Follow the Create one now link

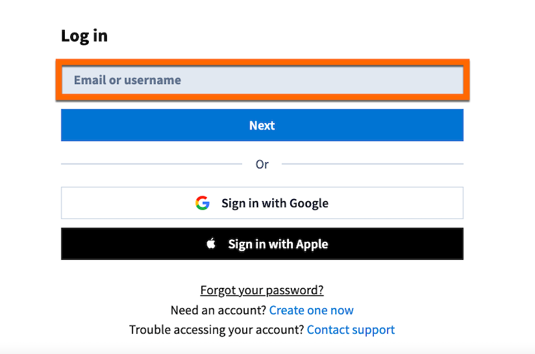tap(312, 310)
